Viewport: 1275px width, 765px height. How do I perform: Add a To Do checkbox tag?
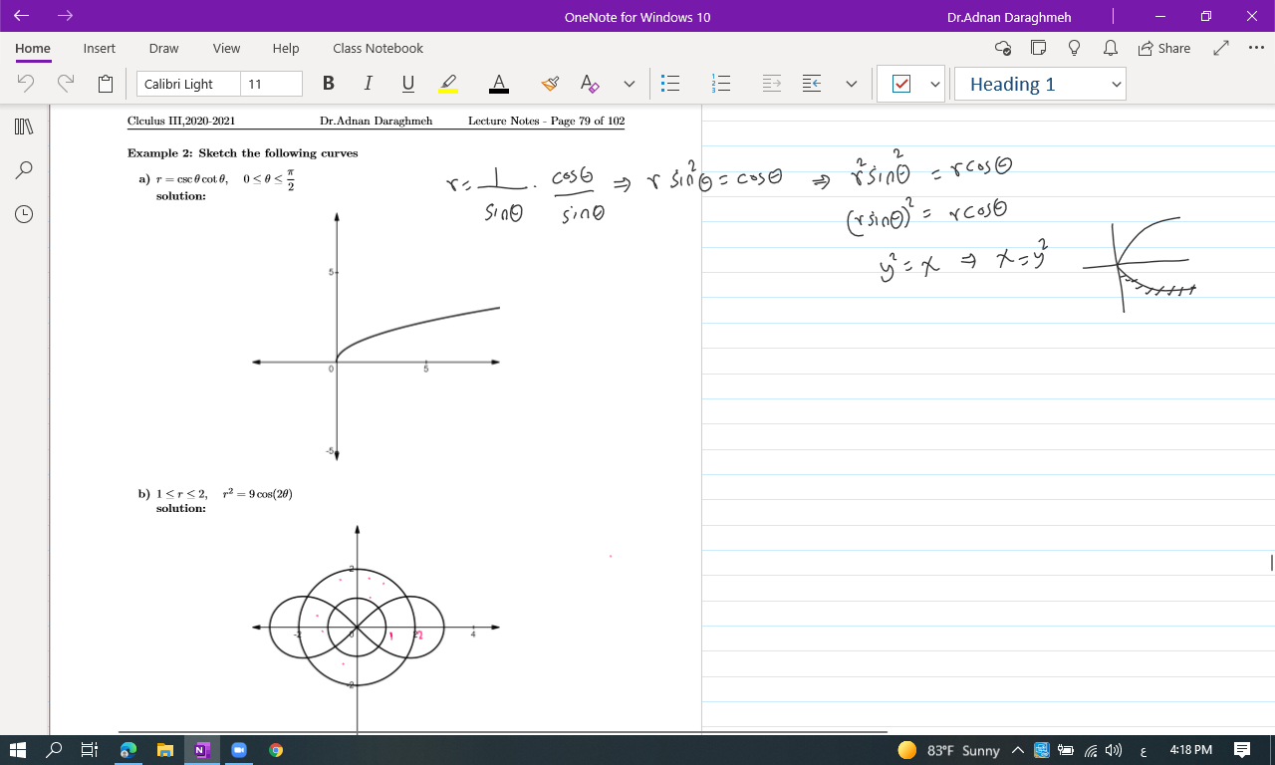901,84
